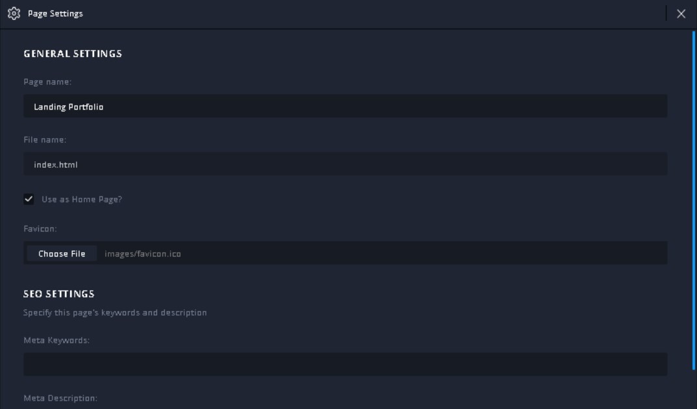The image size is (697, 409).
Task: Click the 'Use as Home Page?' label text
Action: (x=82, y=200)
